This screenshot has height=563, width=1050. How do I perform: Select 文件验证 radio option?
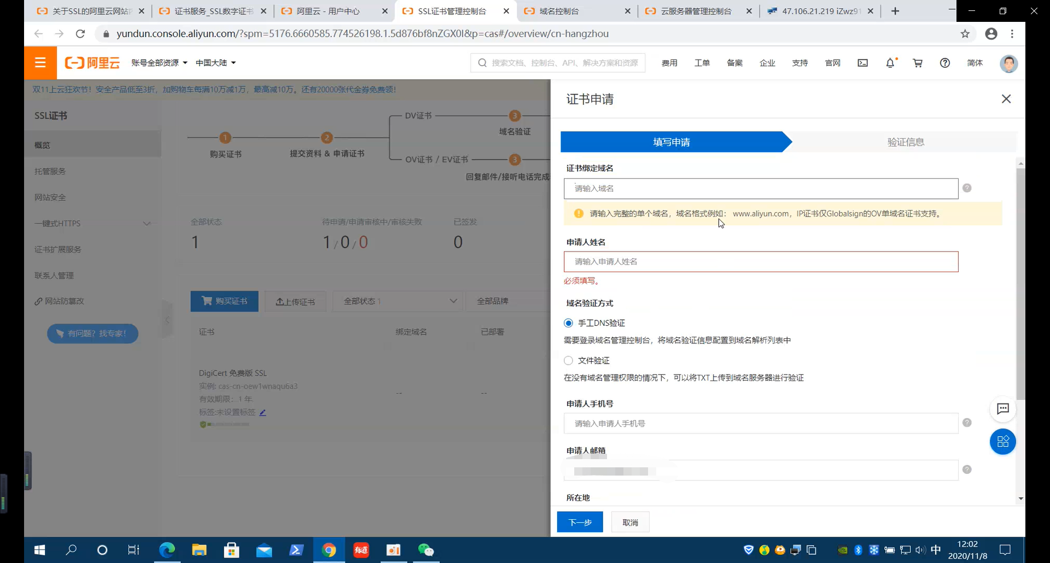tap(569, 361)
